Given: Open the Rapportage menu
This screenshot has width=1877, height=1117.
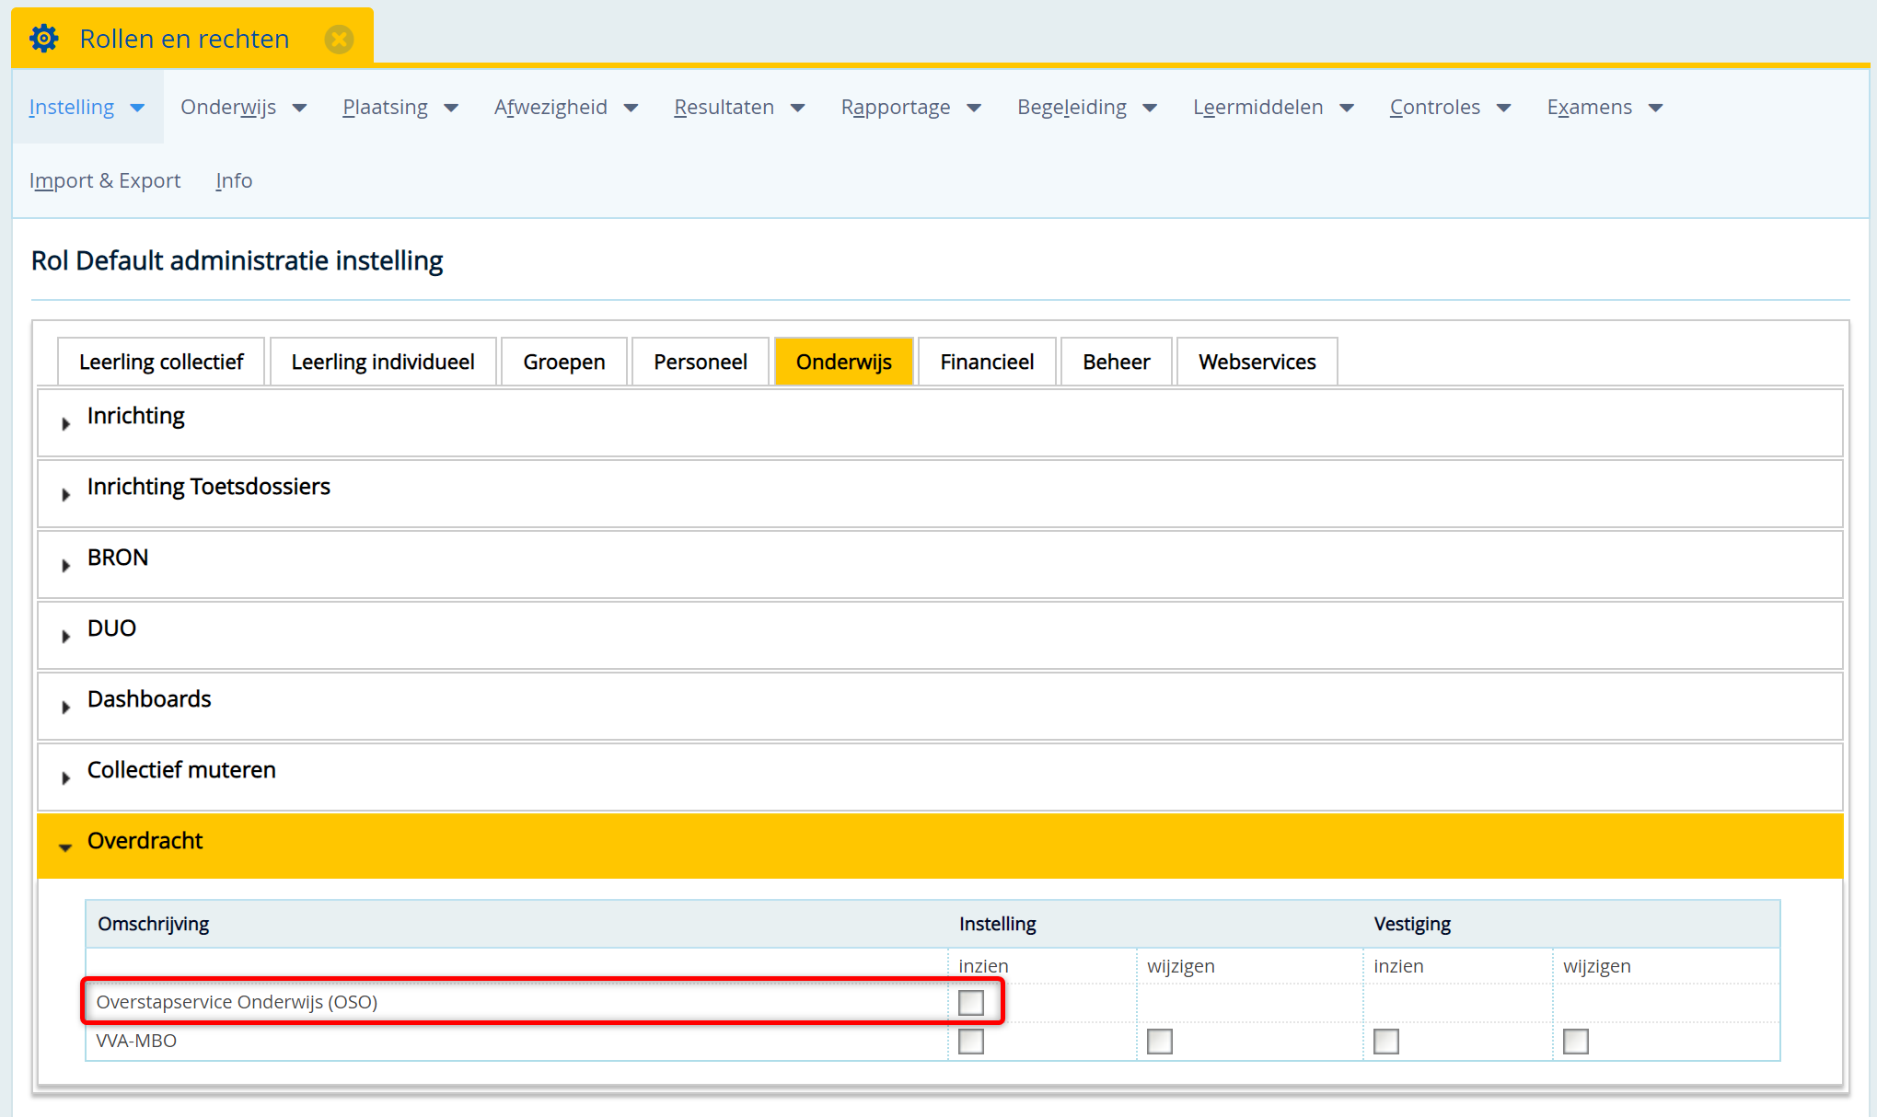Looking at the screenshot, I should pos(911,107).
